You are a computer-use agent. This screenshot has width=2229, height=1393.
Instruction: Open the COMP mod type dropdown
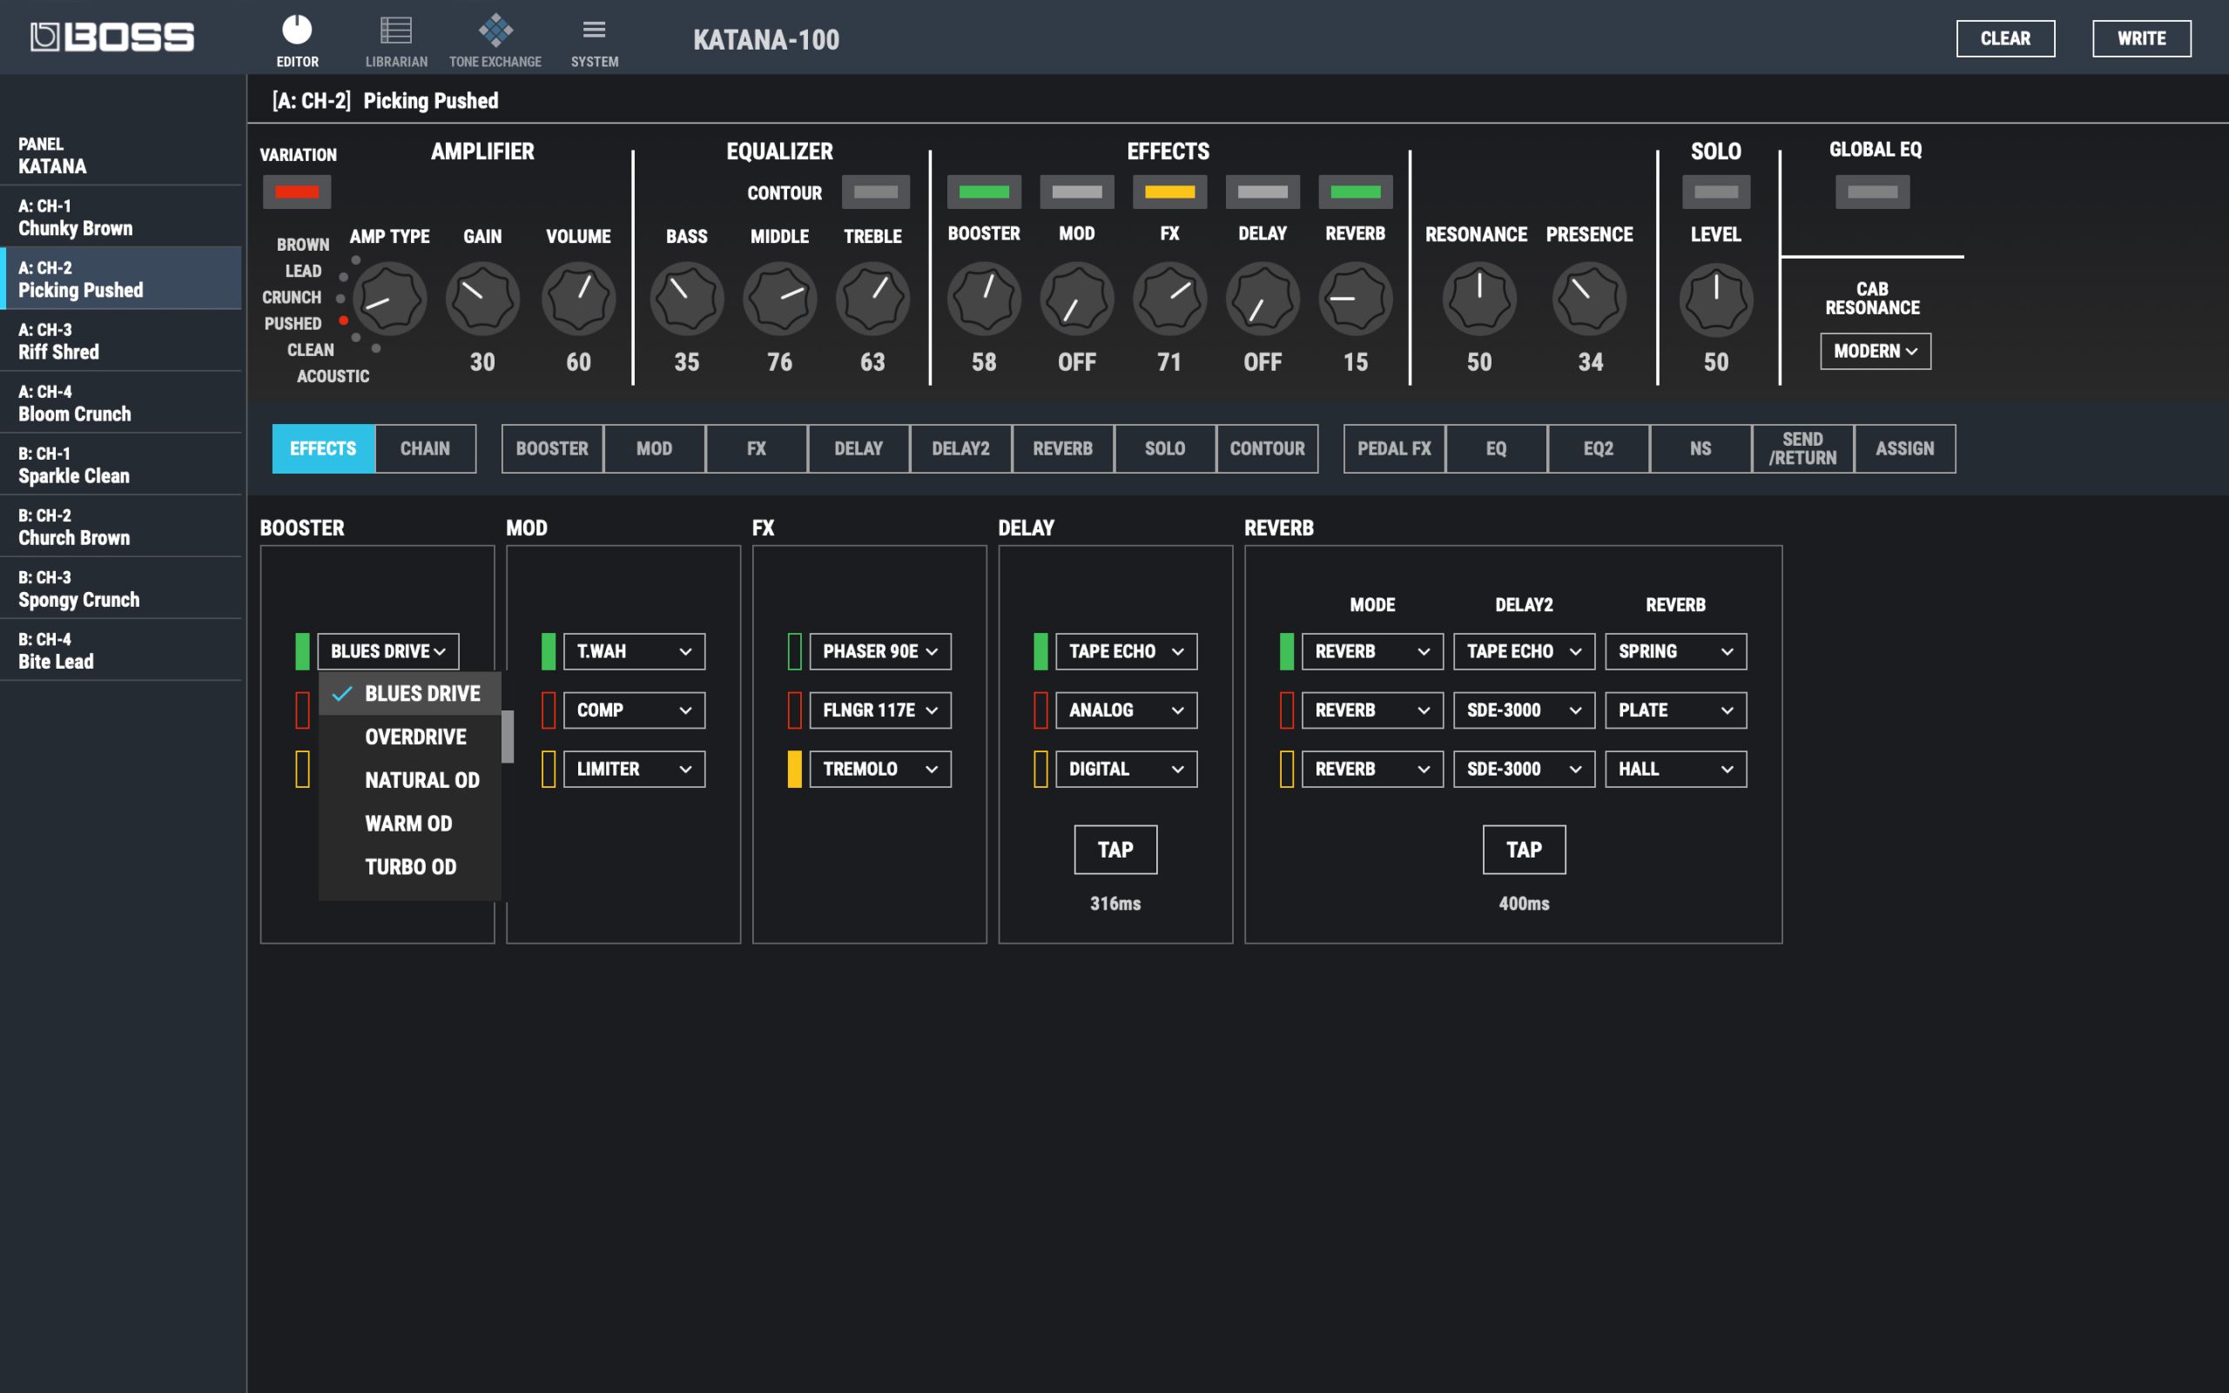coord(635,710)
